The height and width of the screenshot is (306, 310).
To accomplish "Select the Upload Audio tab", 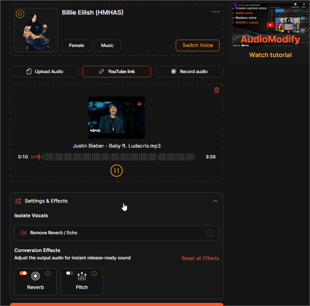I will [x=44, y=72].
